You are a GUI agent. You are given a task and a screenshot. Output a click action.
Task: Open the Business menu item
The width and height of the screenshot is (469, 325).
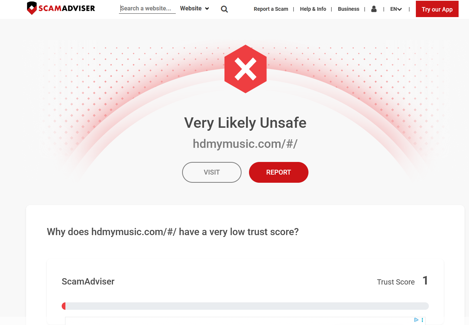[x=349, y=9]
